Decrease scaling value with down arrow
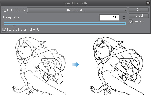151x95 pixels. pos(124,18)
